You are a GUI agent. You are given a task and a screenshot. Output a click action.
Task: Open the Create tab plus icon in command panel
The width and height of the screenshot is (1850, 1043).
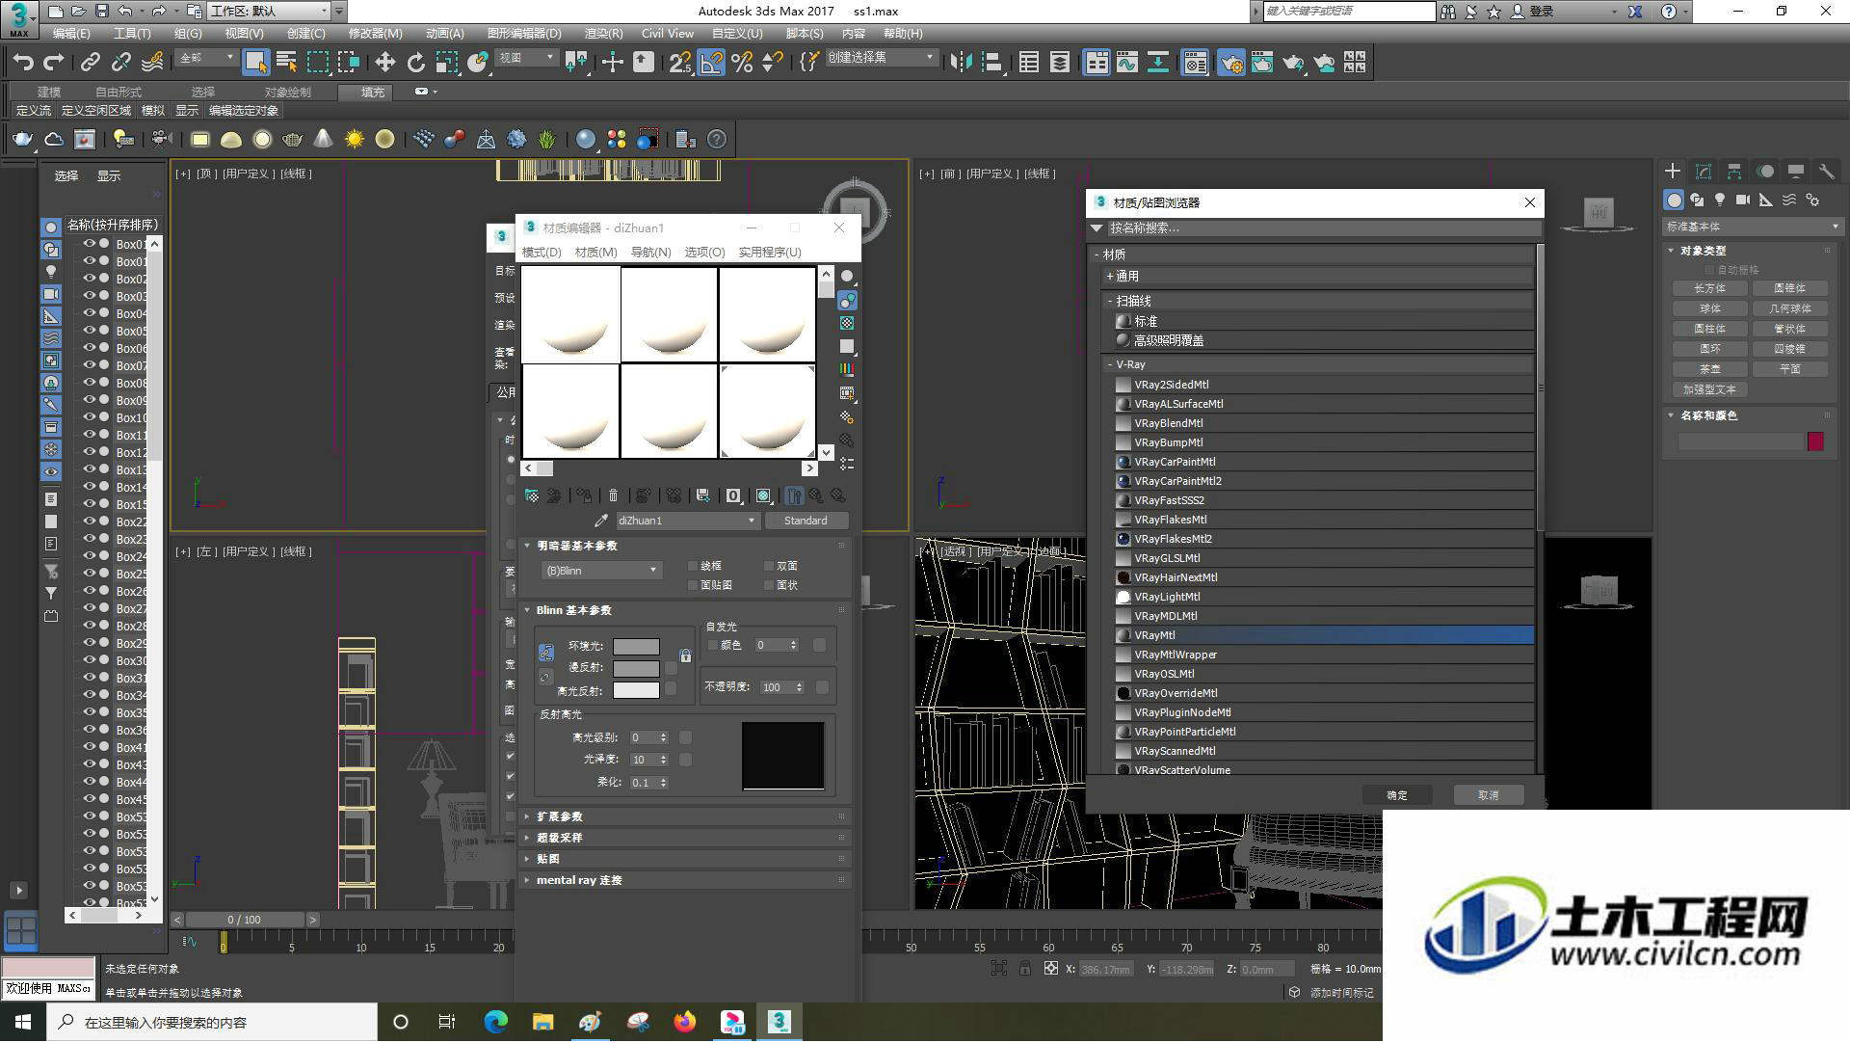pyautogui.click(x=1673, y=172)
